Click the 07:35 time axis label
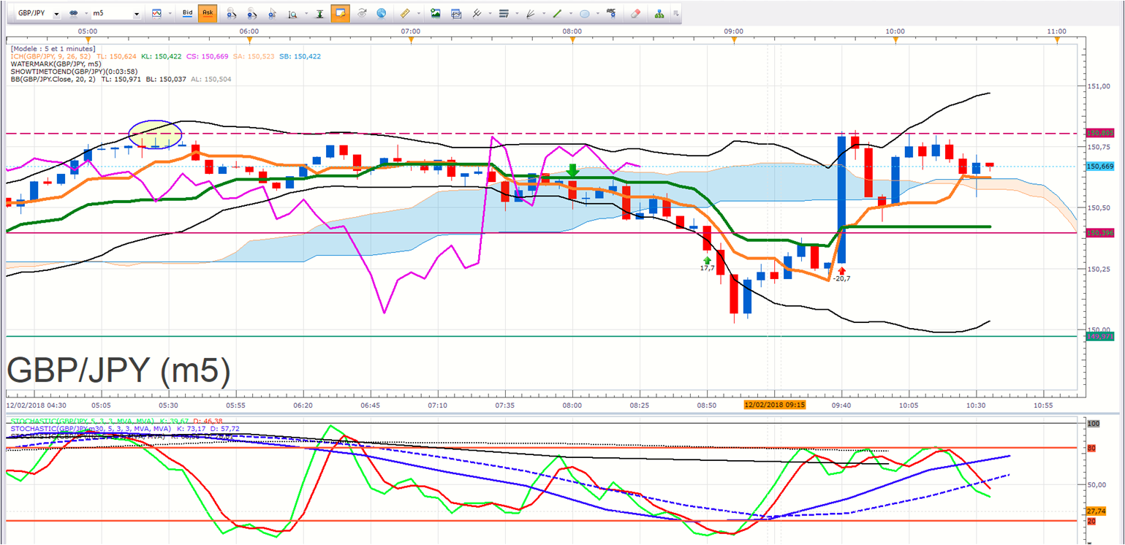Viewport: 1125px width, 545px height. [x=505, y=404]
